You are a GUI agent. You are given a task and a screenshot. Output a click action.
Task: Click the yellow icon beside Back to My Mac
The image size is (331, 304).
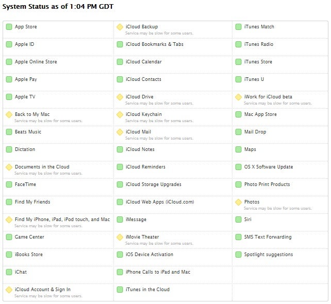coord(9,114)
